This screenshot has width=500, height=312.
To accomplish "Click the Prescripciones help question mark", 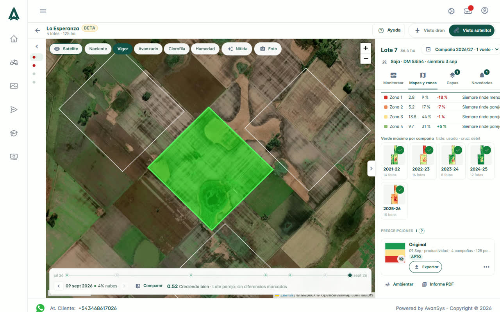I will [422, 231].
